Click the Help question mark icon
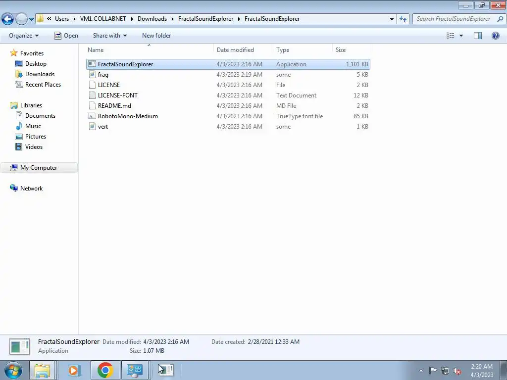Screen dimensions: 507x380 (x=495, y=36)
